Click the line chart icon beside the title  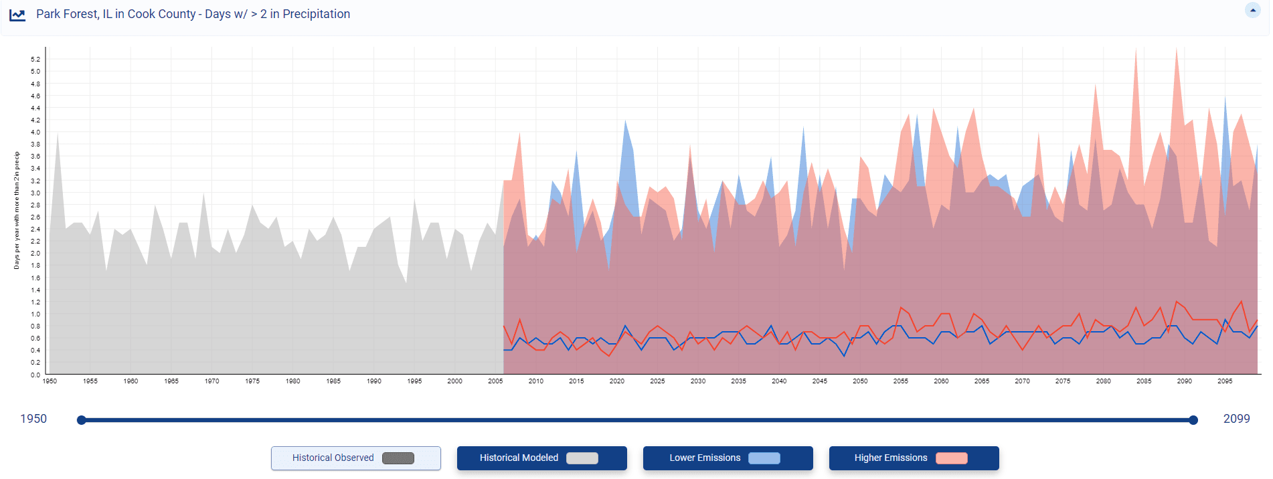tap(17, 15)
